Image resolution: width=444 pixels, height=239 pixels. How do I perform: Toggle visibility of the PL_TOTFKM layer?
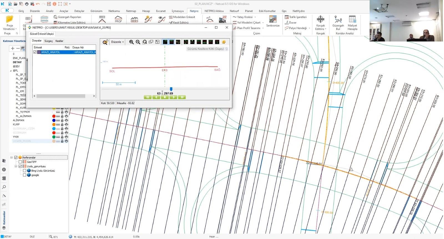58,112
